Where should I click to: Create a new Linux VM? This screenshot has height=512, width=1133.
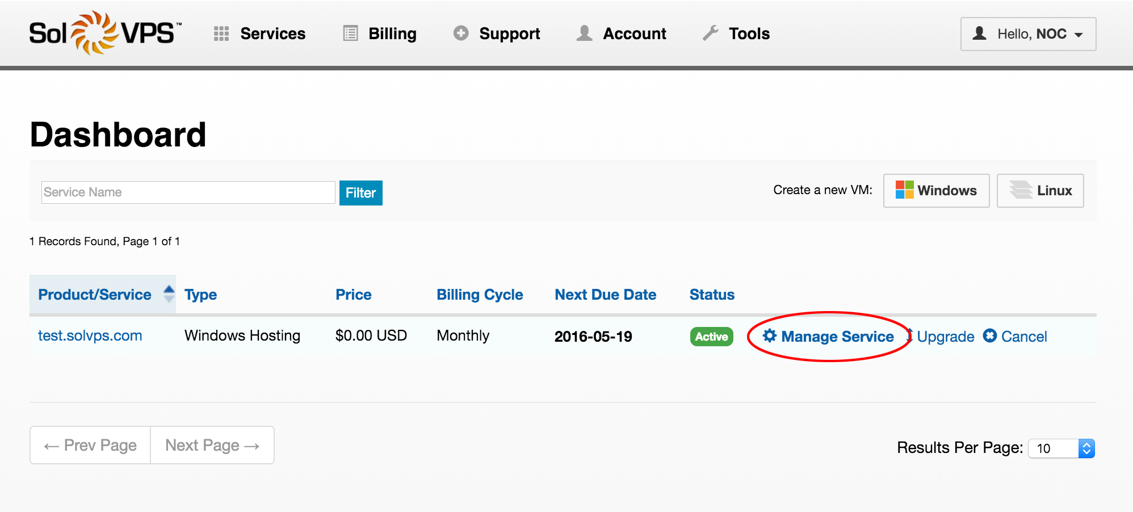(x=1040, y=191)
